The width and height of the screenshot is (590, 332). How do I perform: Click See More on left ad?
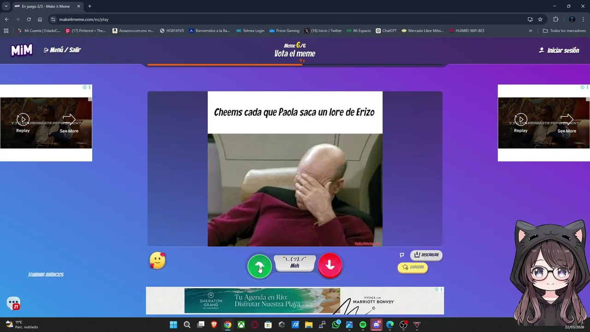pyautogui.click(x=69, y=124)
